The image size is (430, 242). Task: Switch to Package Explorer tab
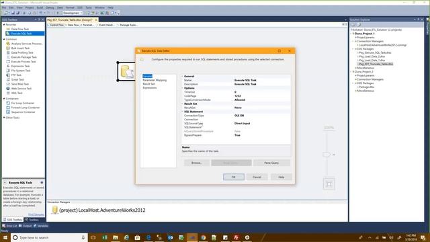click(x=127, y=25)
